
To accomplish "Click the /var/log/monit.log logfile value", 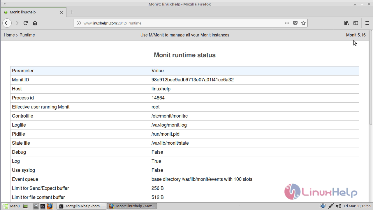I will coord(169,125).
